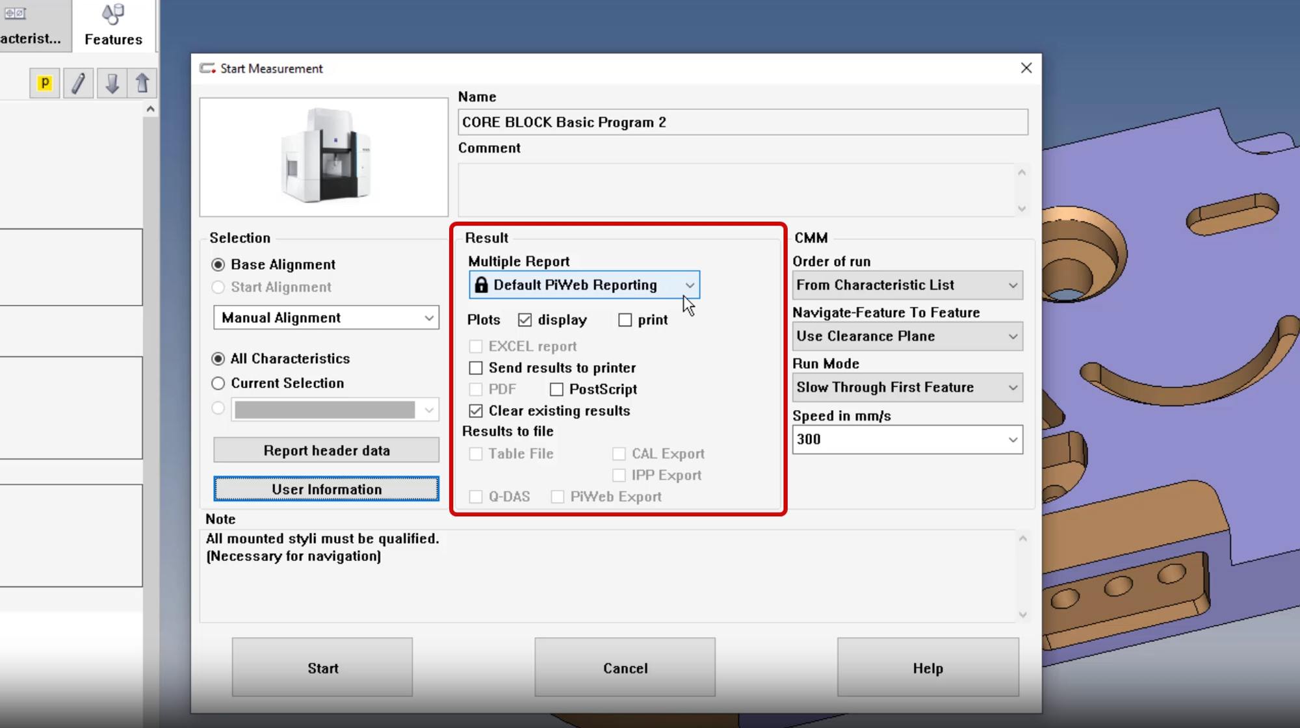
Task: Click the move-down arrow icon
Action: (112, 82)
